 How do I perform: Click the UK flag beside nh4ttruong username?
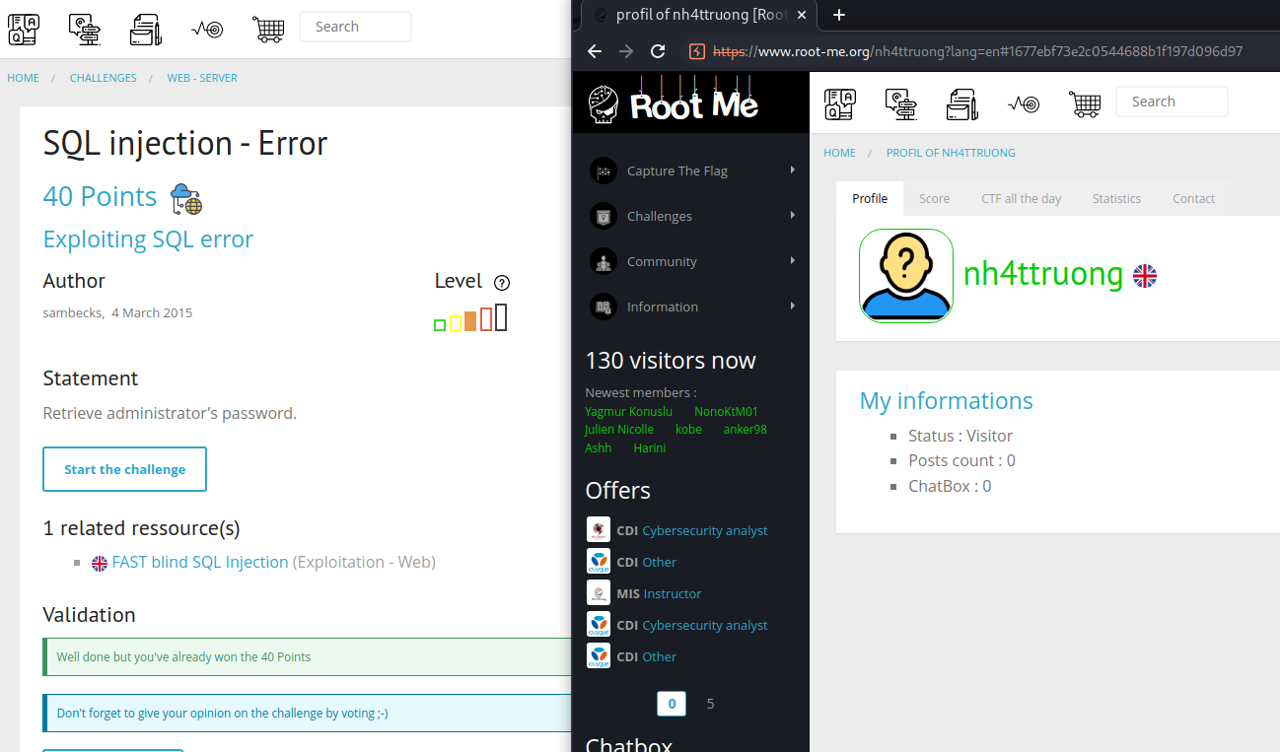pos(1145,276)
